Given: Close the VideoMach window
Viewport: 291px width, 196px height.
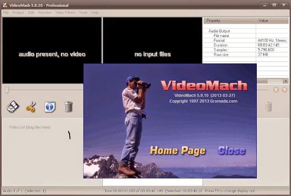Looking at the screenshot, I should coord(284,5).
